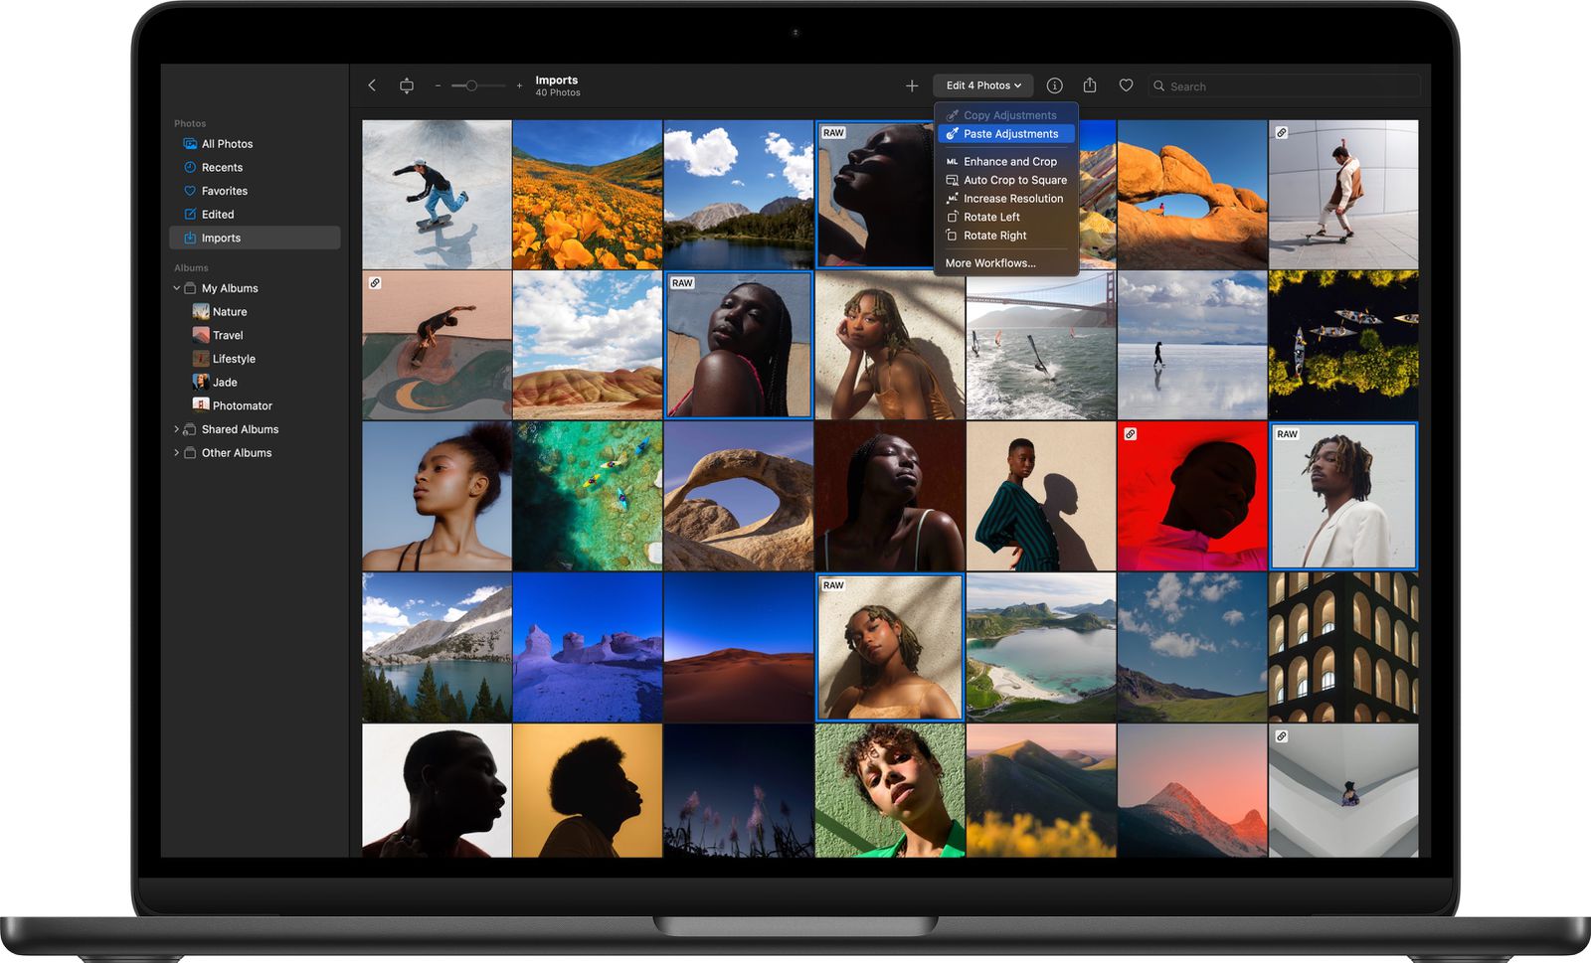This screenshot has width=1591, height=963.
Task: Click the Search field
Action: [x=1283, y=86]
